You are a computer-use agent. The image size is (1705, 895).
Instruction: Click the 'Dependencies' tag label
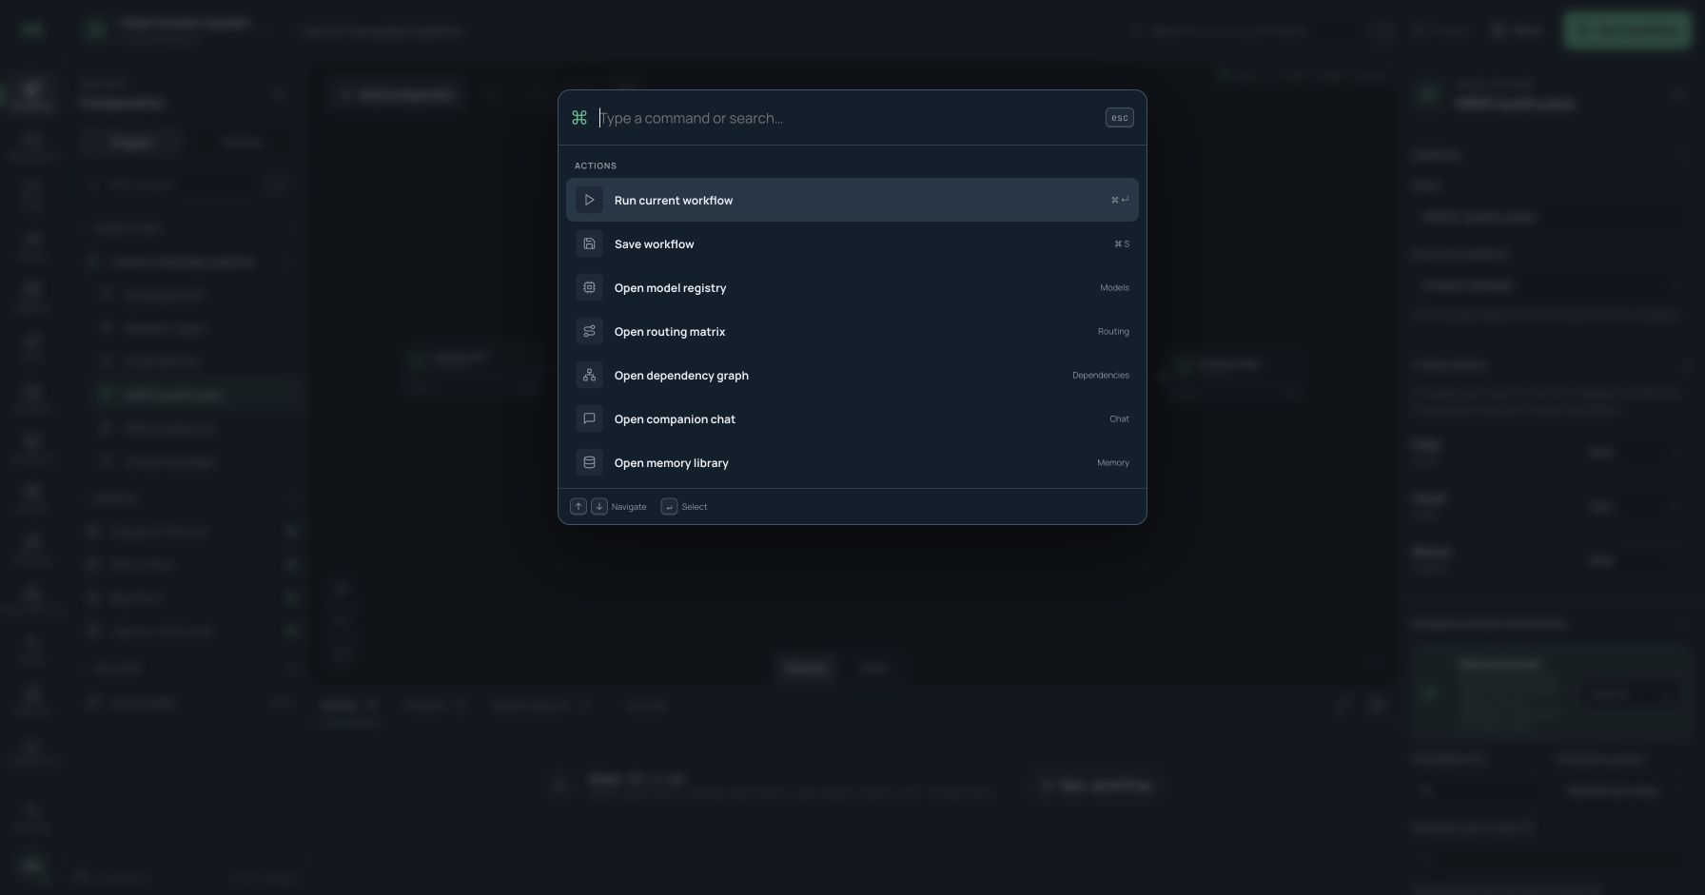coord(1101,375)
